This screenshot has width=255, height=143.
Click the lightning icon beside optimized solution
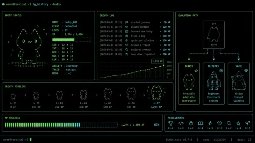point(127,41)
